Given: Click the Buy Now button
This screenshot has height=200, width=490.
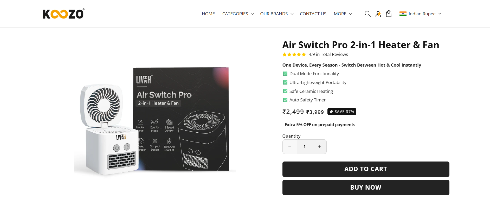Looking at the screenshot, I should pos(366,188).
